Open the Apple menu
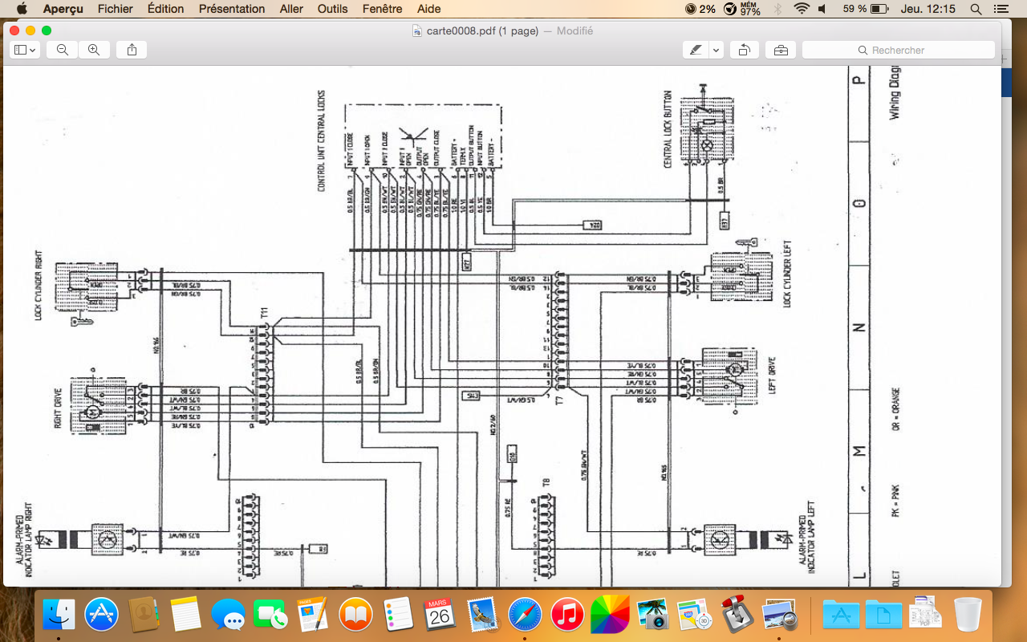Image resolution: width=1027 pixels, height=642 pixels. [22, 9]
